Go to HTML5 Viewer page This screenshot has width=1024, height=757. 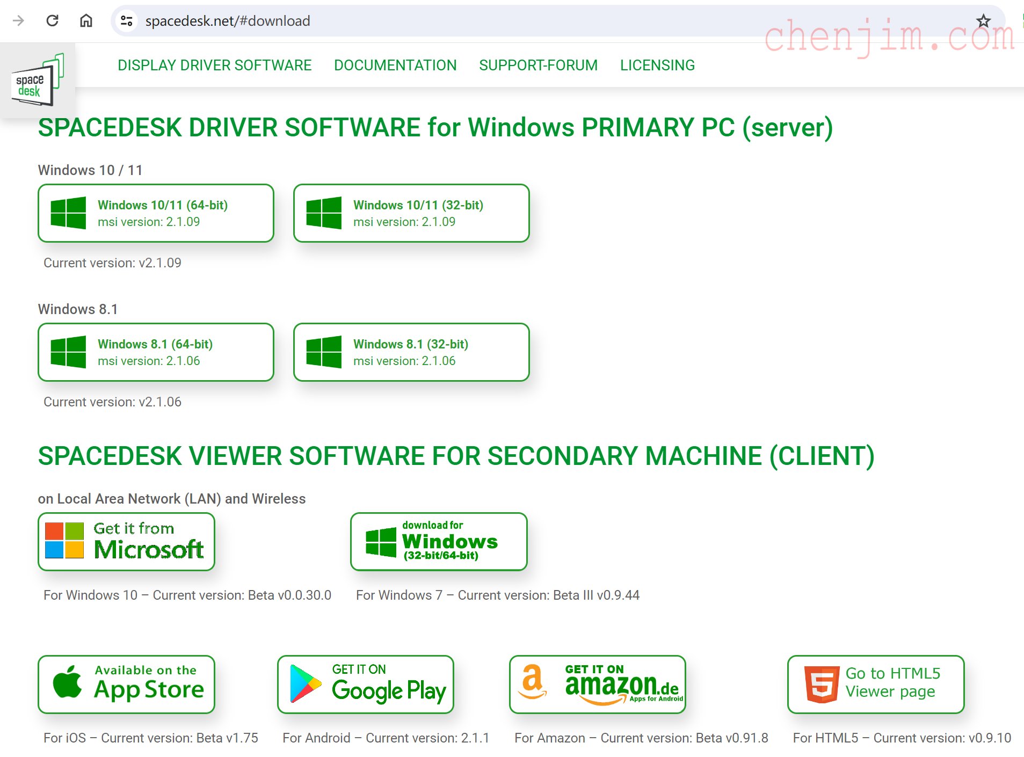point(876,685)
